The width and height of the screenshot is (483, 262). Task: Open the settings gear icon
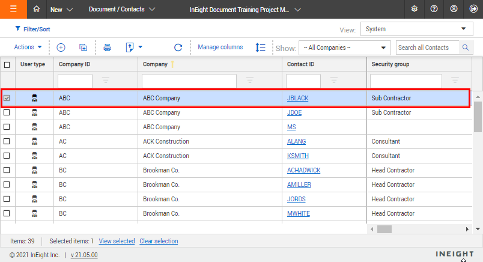click(415, 9)
